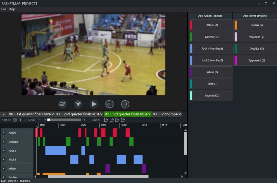Image resolution: width=277 pixels, height=183 pixels.
Task: Step forward with the right arrow icon
Action: pyautogui.click(x=125, y=104)
